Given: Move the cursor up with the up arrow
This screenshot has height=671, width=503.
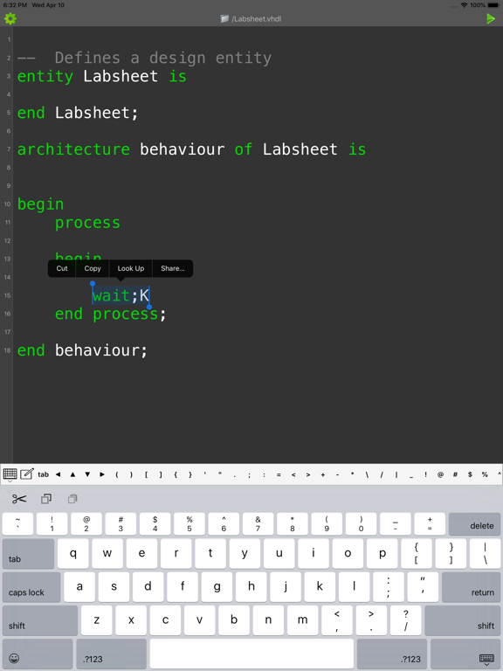Looking at the screenshot, I should 72,474.
